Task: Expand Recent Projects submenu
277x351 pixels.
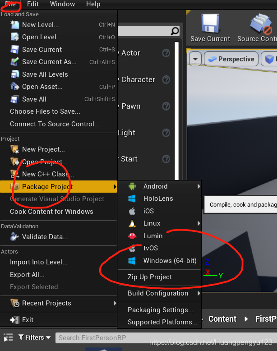Action: 115,303
